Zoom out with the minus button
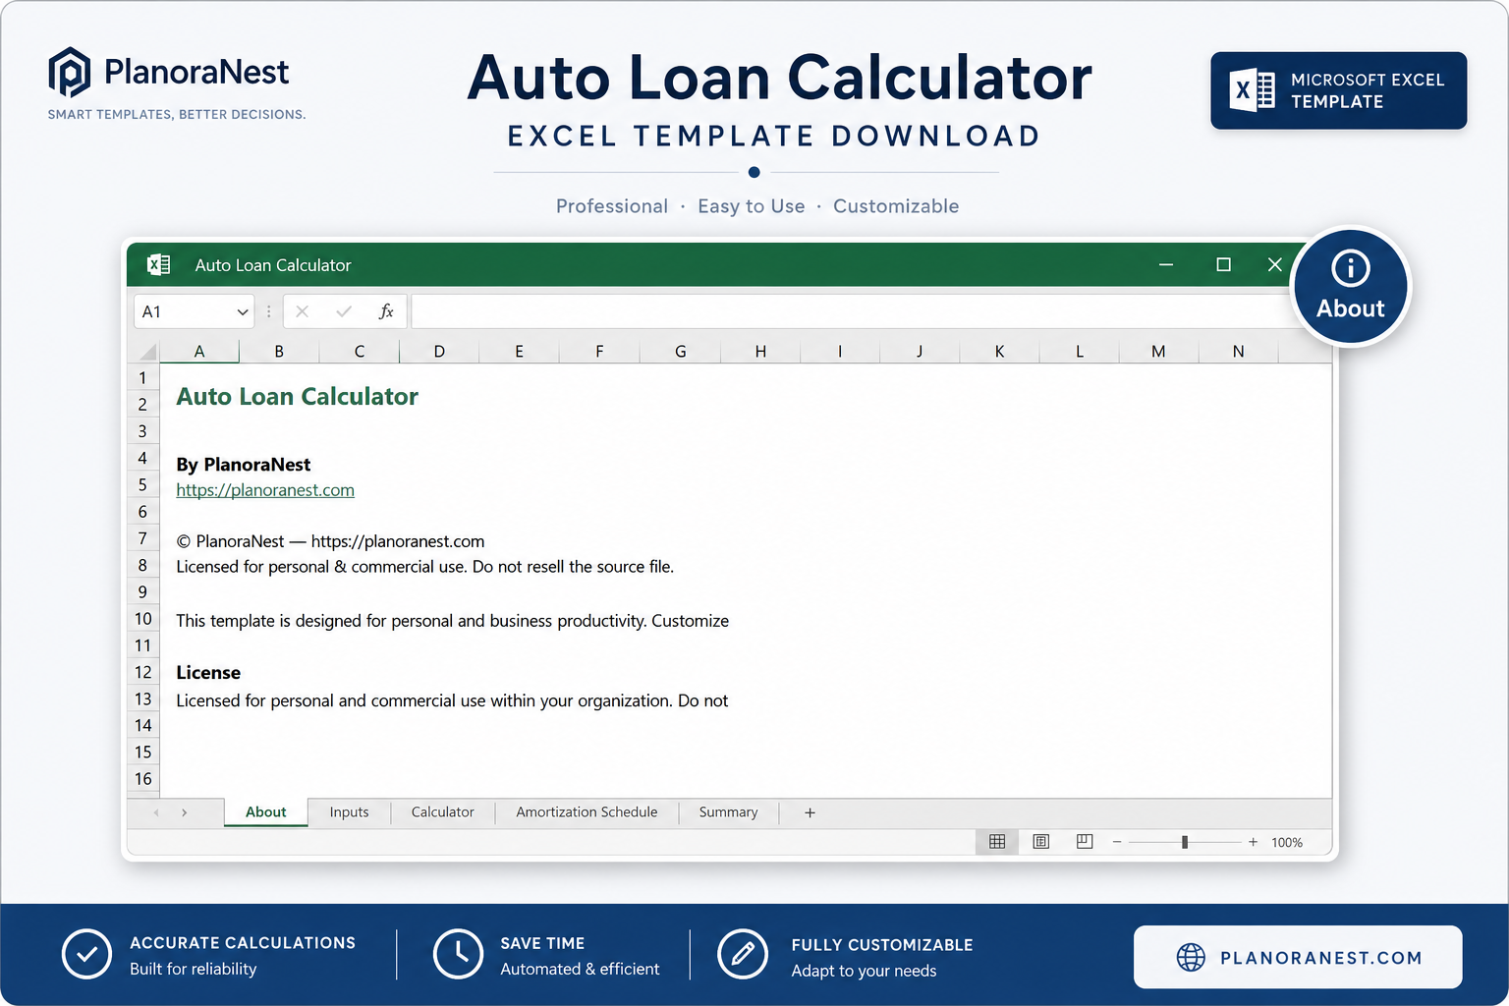Screen dimensions: 1509x1006 1117,842
